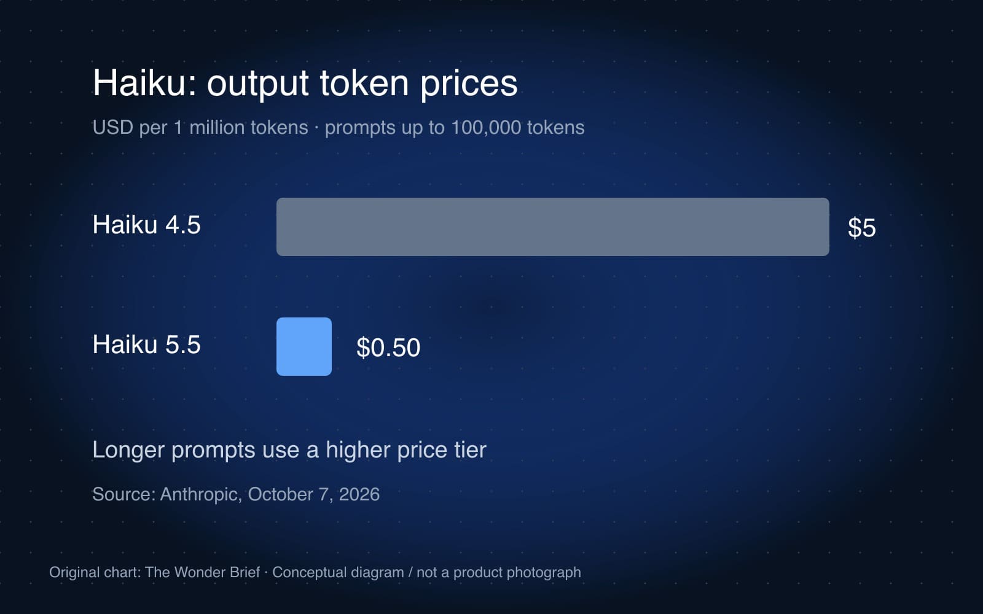The width and height of the screenshot is (983, 614).
Task: Click the word 'Haiku:' in the title
Action: click(x=144, y=84)
